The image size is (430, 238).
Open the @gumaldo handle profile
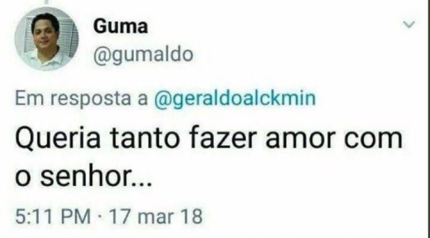pos(143,55)
